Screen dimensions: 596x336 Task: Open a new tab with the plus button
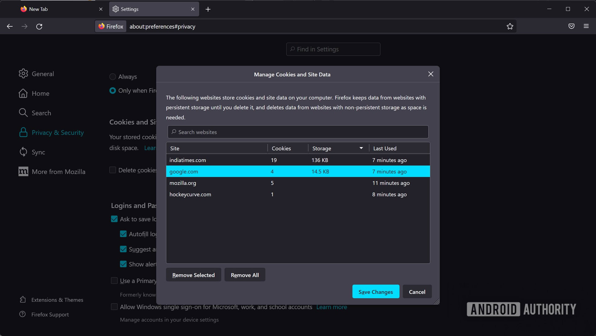[208, 9]
